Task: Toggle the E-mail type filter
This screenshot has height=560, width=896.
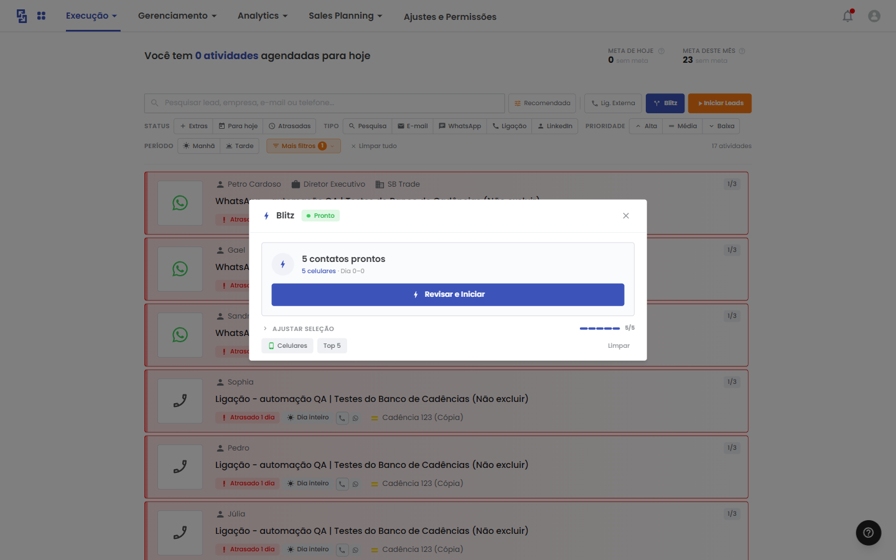Action: [x=413, y=126]
